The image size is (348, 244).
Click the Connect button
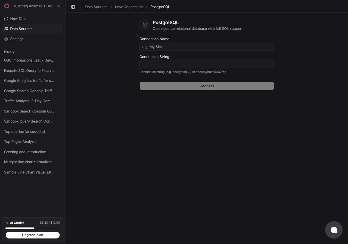click(207, 86)
